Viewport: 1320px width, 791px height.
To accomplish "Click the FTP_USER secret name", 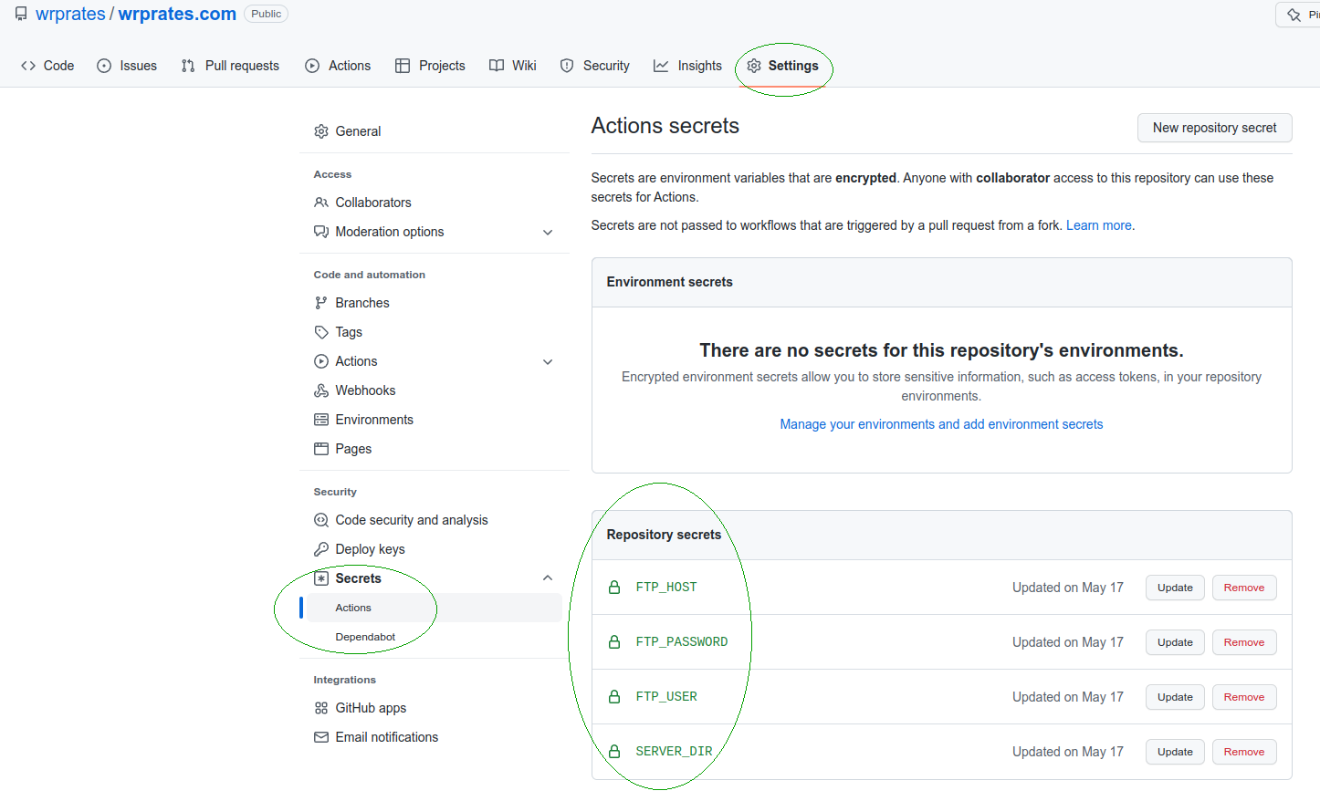I will pyautogui.click(x=666, y=697).
